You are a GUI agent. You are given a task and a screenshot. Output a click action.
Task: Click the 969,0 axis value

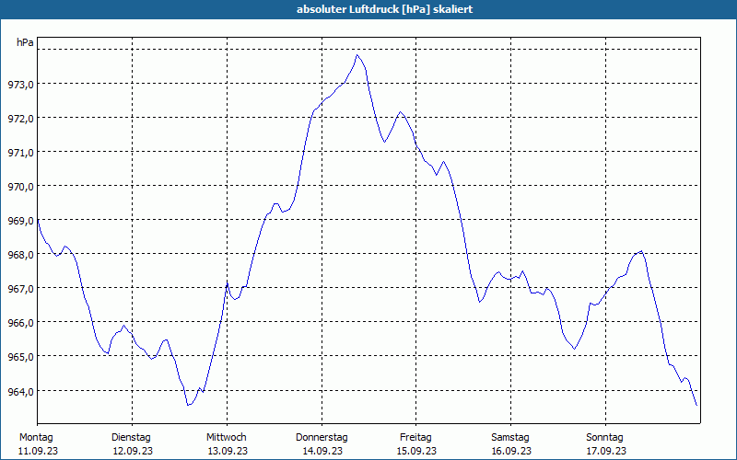click(x=20, y=221)
